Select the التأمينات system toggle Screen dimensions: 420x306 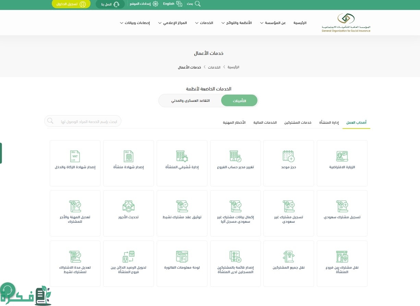click(239, 101)
